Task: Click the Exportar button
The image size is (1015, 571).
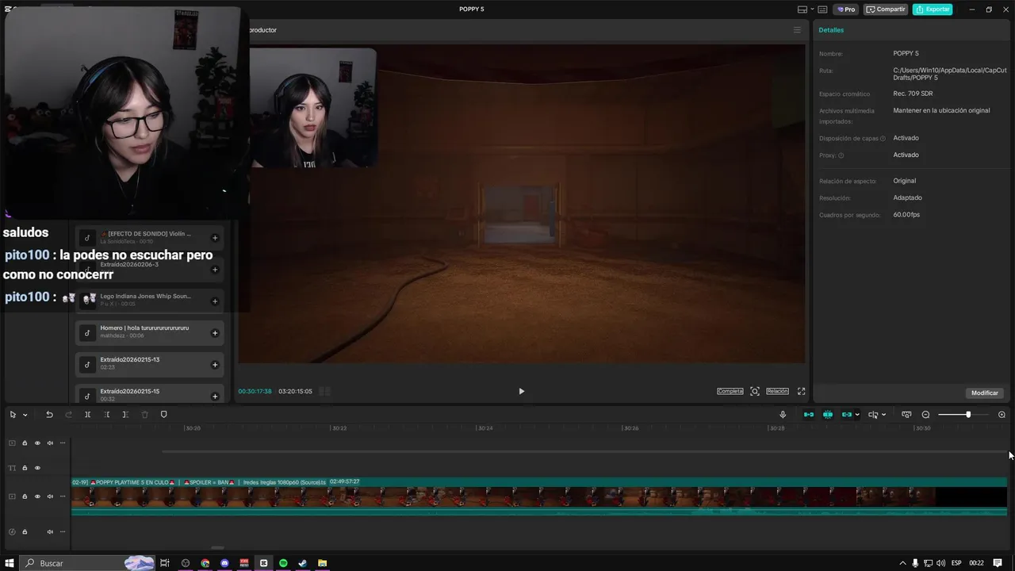Action: (x=933, y=10)
